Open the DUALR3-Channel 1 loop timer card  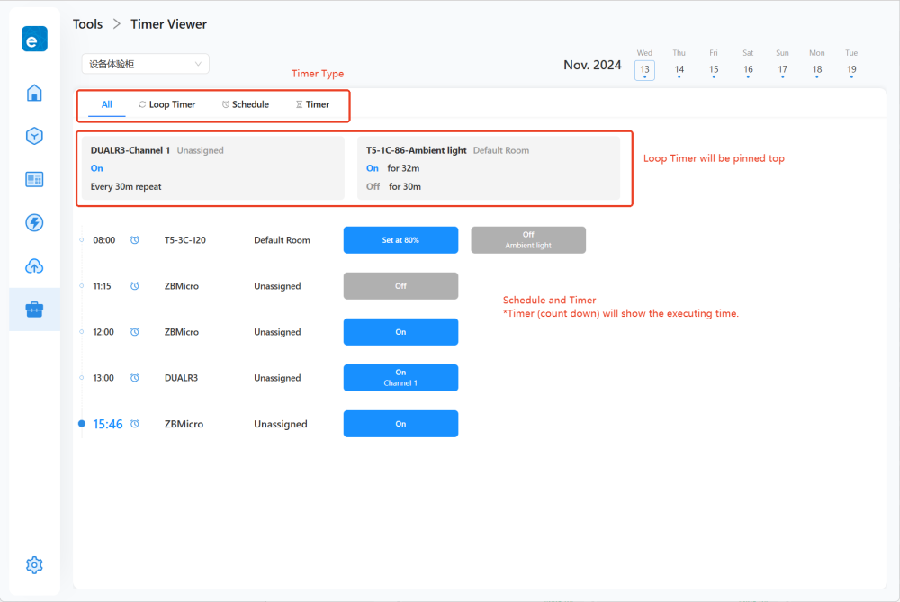click(x=212, y=168)
